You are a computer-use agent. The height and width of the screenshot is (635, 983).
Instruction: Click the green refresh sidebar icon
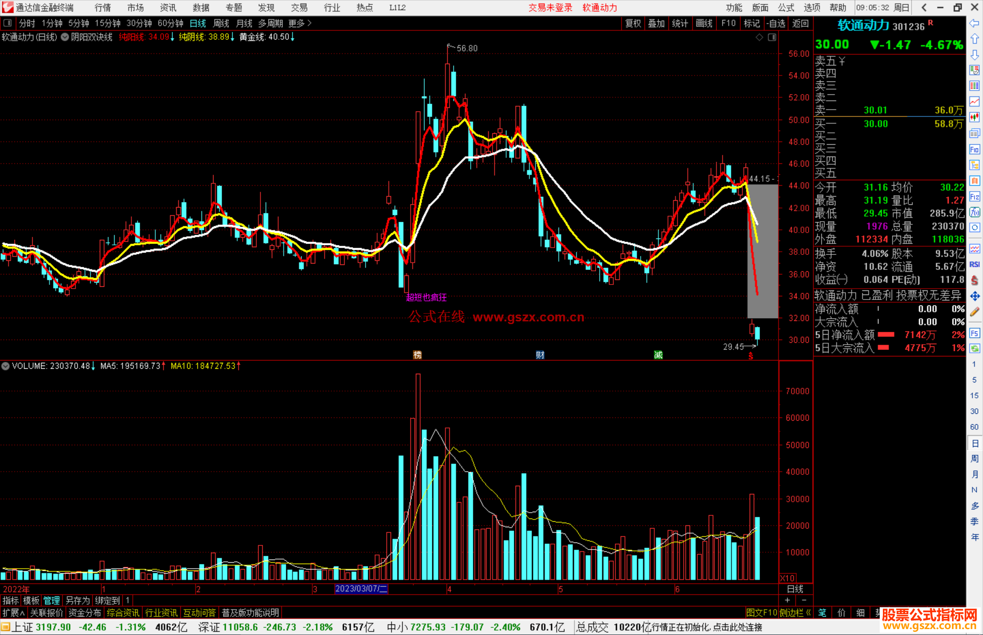coord(974,348)
